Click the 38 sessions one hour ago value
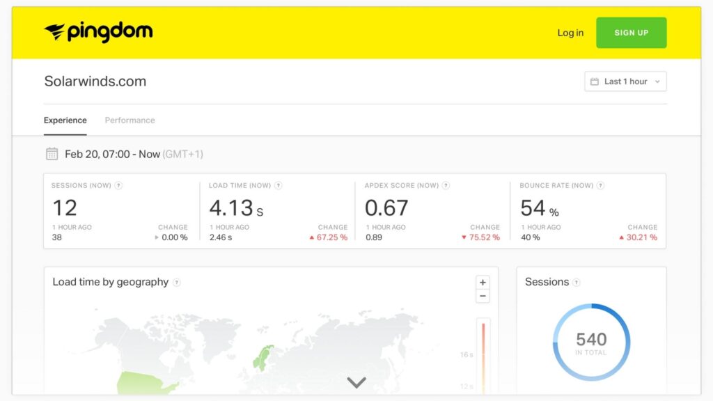 point(57,237)
